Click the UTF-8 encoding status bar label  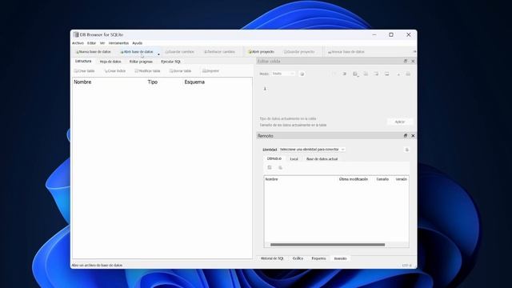pyautogui.click(x=407, y=266)
